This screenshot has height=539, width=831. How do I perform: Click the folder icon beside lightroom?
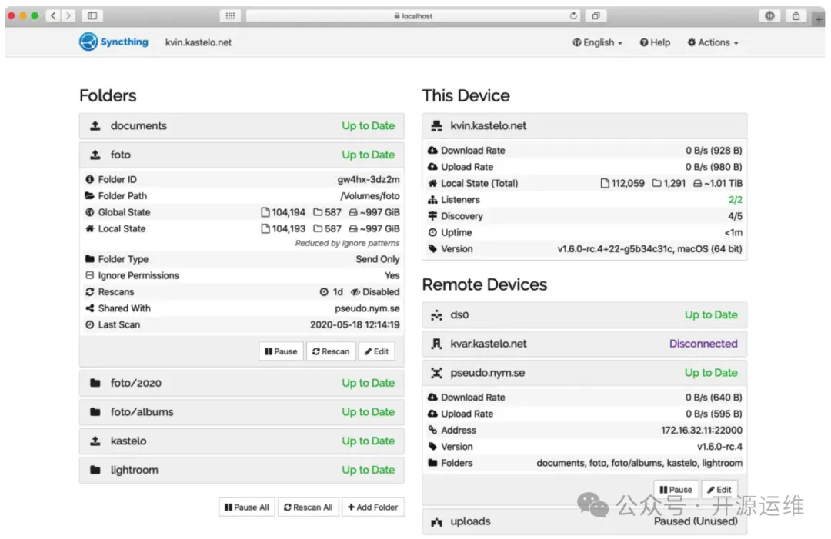(95, 470)
